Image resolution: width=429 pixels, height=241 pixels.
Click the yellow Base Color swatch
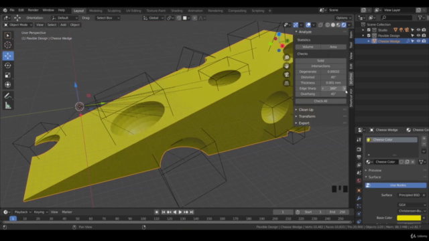coord(409,218)
